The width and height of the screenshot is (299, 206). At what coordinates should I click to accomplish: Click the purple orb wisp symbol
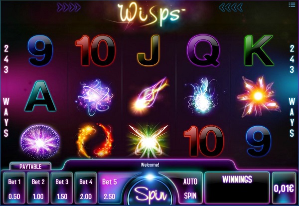pyautogui.click(x=40, y=142)
